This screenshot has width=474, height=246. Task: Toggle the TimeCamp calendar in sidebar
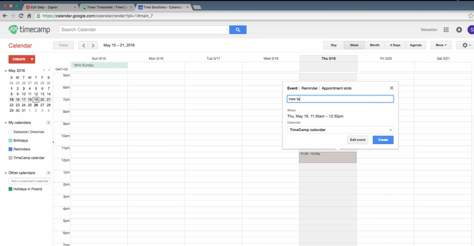[x=10, y=158]
